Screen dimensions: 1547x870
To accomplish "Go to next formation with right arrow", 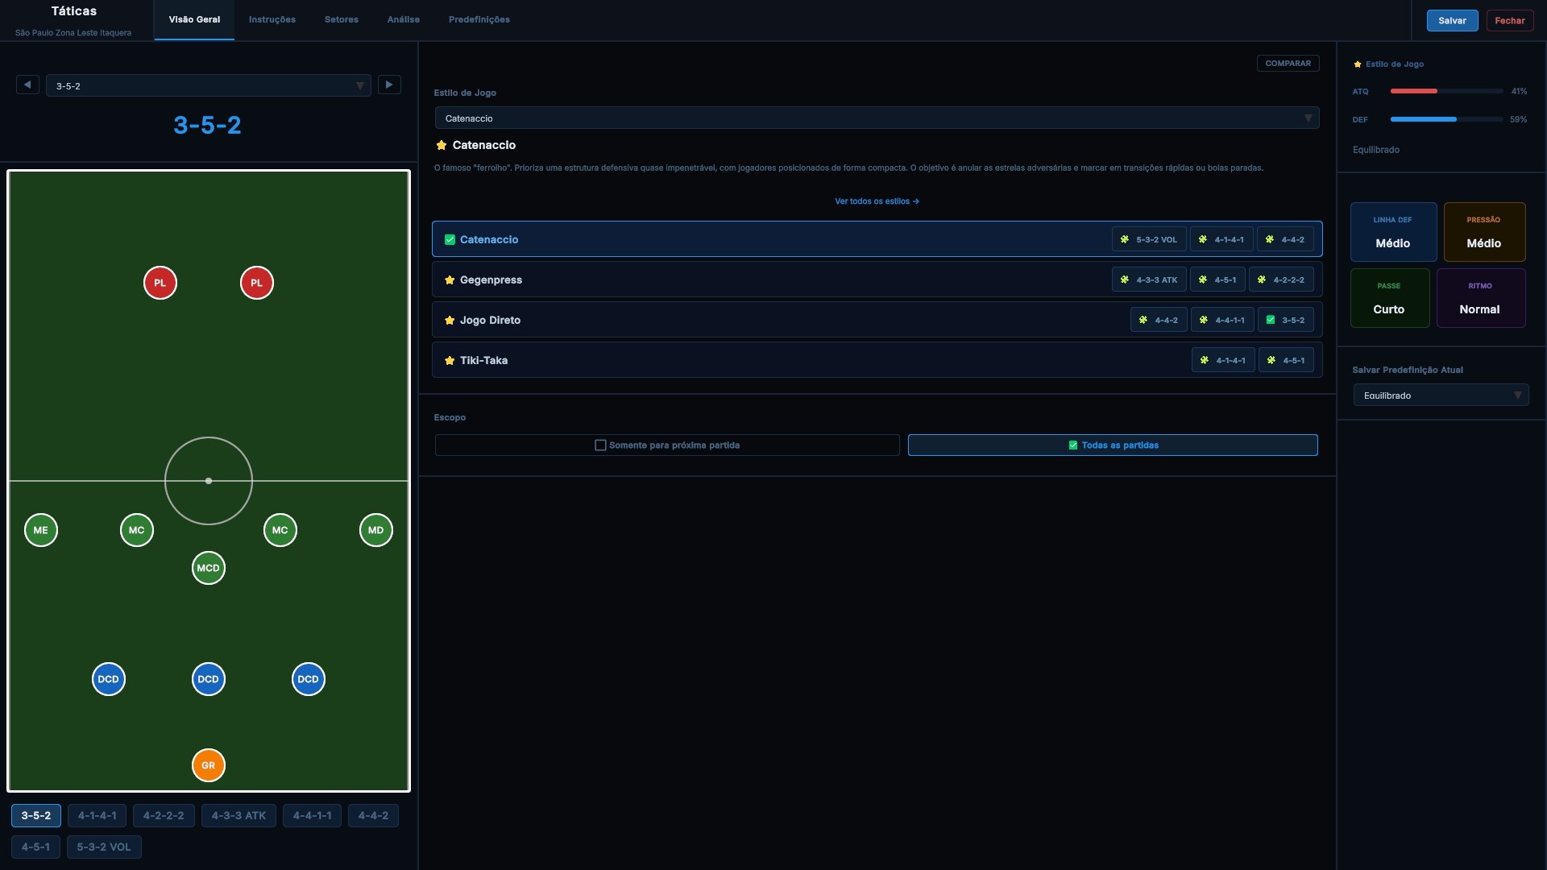I will pos(389,85).
